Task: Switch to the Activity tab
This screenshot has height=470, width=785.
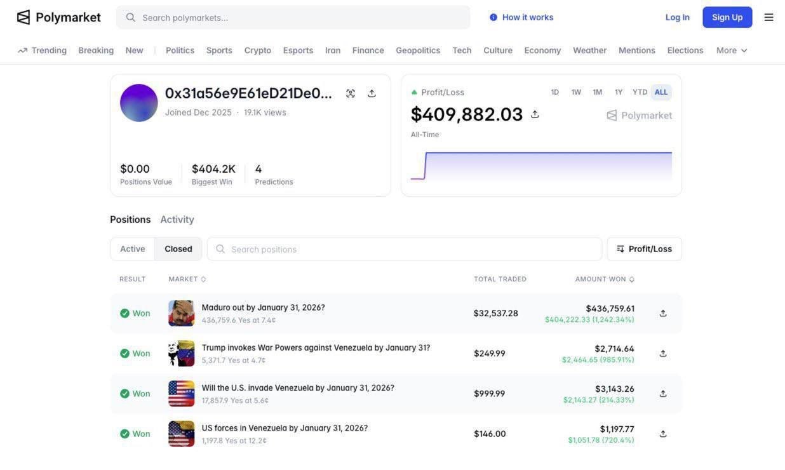Action: click(x=177, y=219)
